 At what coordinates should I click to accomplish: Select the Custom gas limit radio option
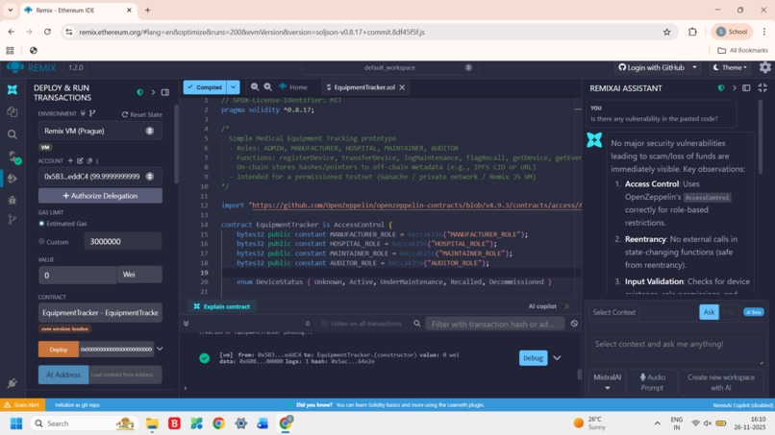coord(41,241)
